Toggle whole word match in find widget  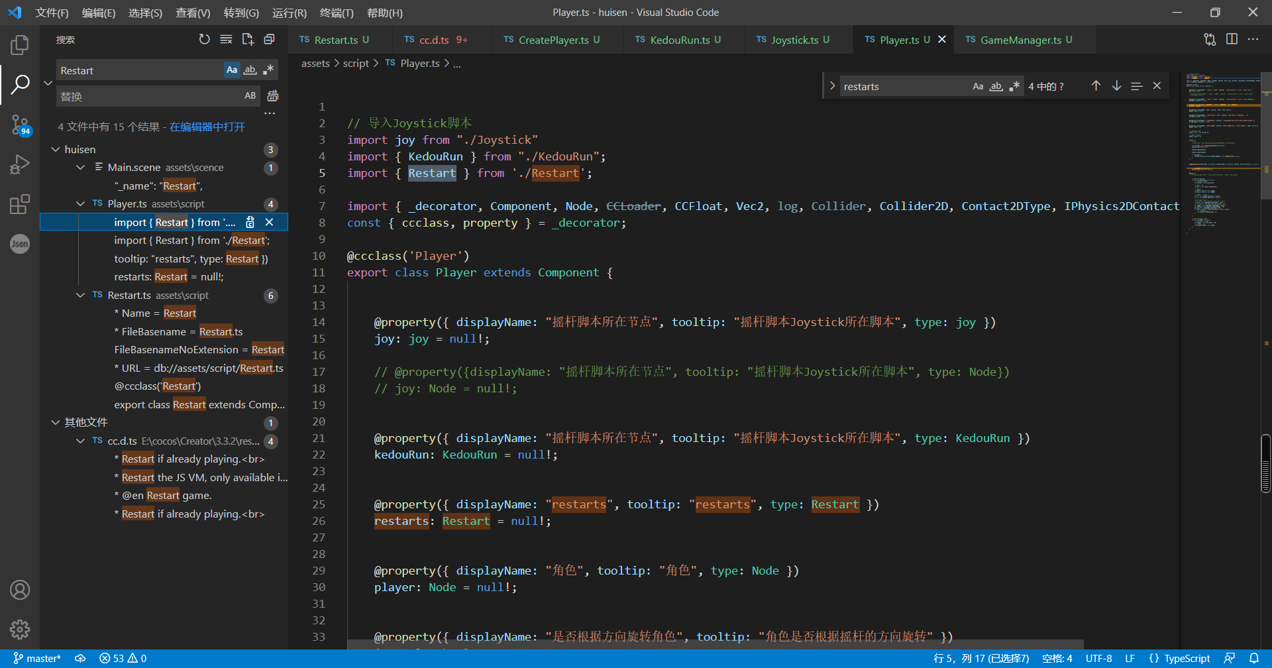pyautogui.click(x=996, y=86)
